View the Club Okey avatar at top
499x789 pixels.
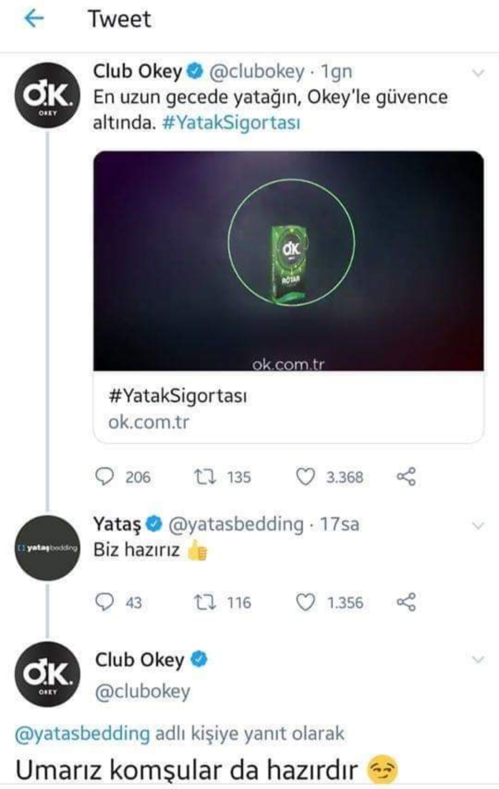[48, 95]
